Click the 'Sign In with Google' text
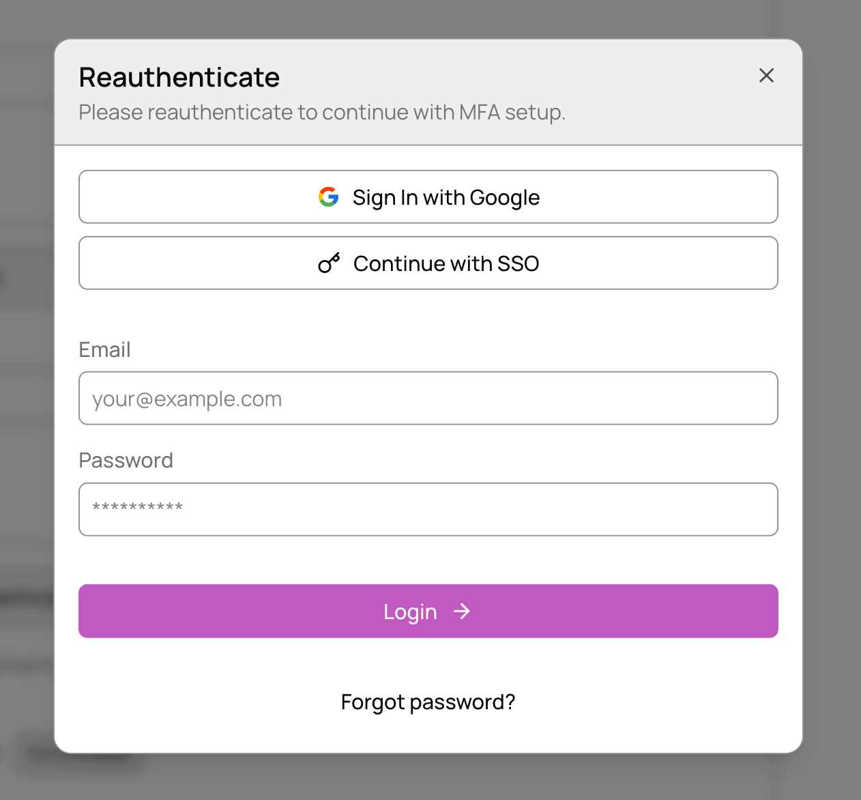The image size is (861, 800). [x=446, y=197]
